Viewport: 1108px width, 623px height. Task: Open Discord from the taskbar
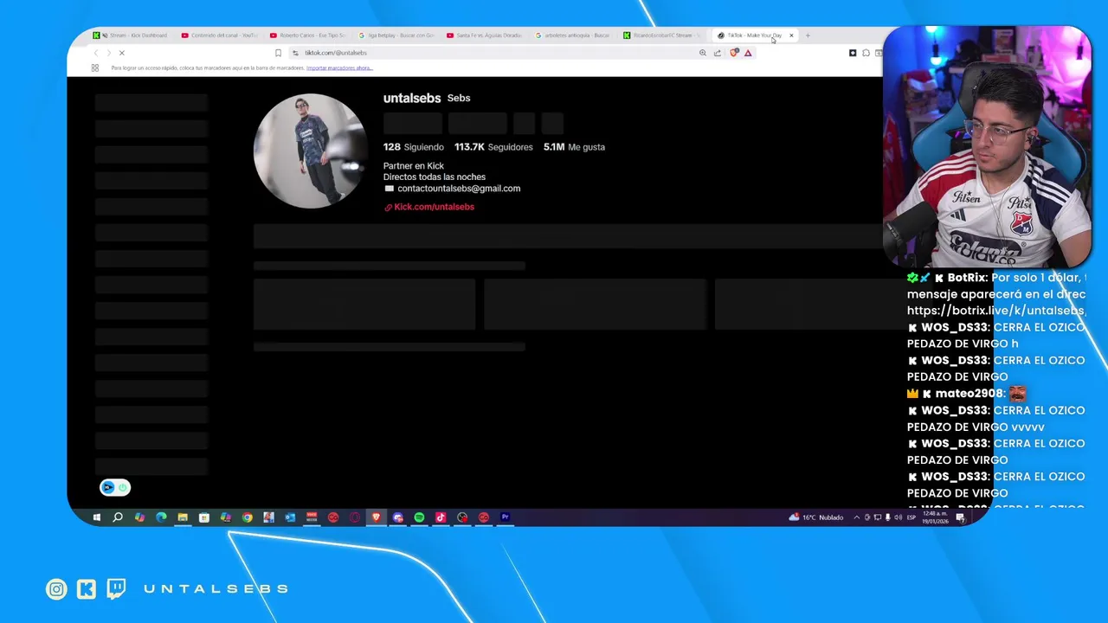[398, 517]
